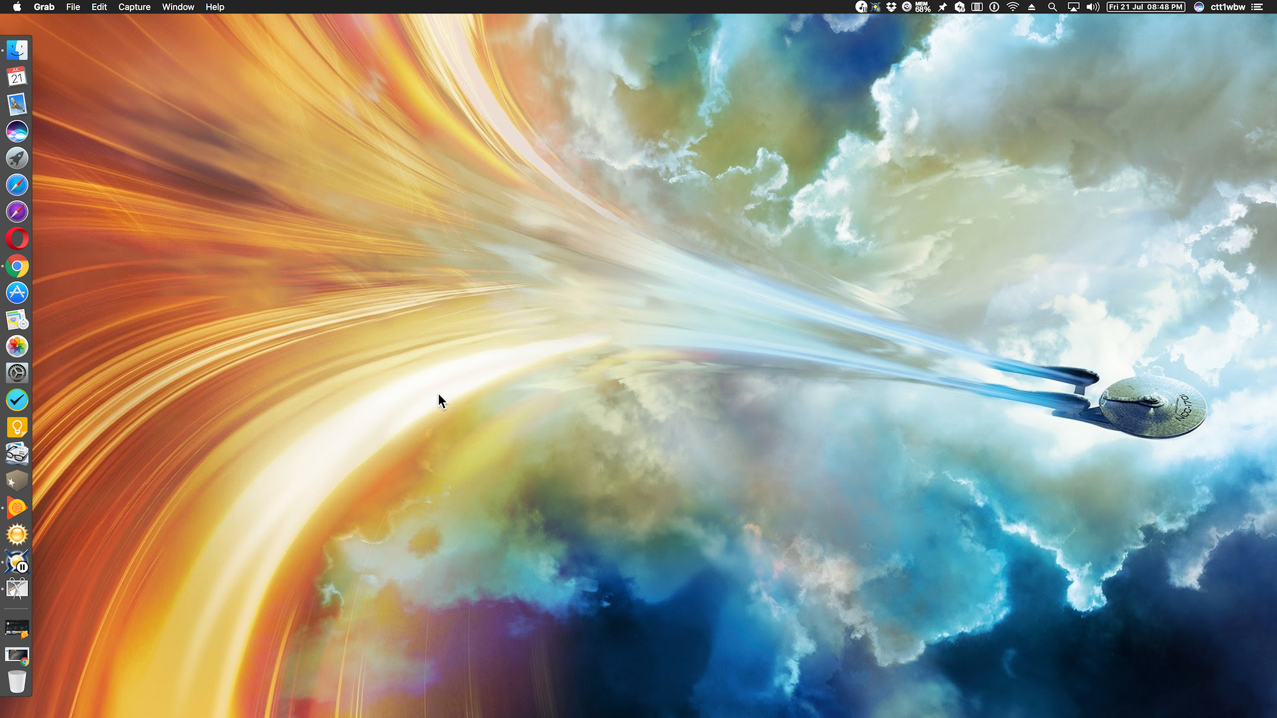The width and height of the screenshot is (1277, 718).
Task: Open the yellow lightbulb notes app
Action: point(17,427)
